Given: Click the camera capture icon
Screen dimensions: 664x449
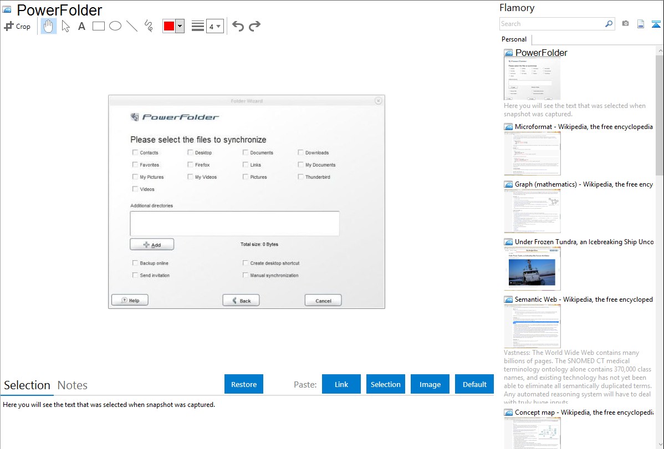Looking at the screenshot, I should click(x=625, y=24).
